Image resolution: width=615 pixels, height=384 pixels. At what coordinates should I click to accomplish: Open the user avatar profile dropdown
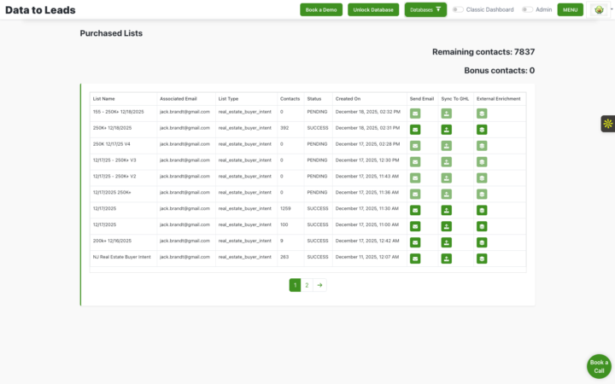pyautogui.click(x=601, y=9)
